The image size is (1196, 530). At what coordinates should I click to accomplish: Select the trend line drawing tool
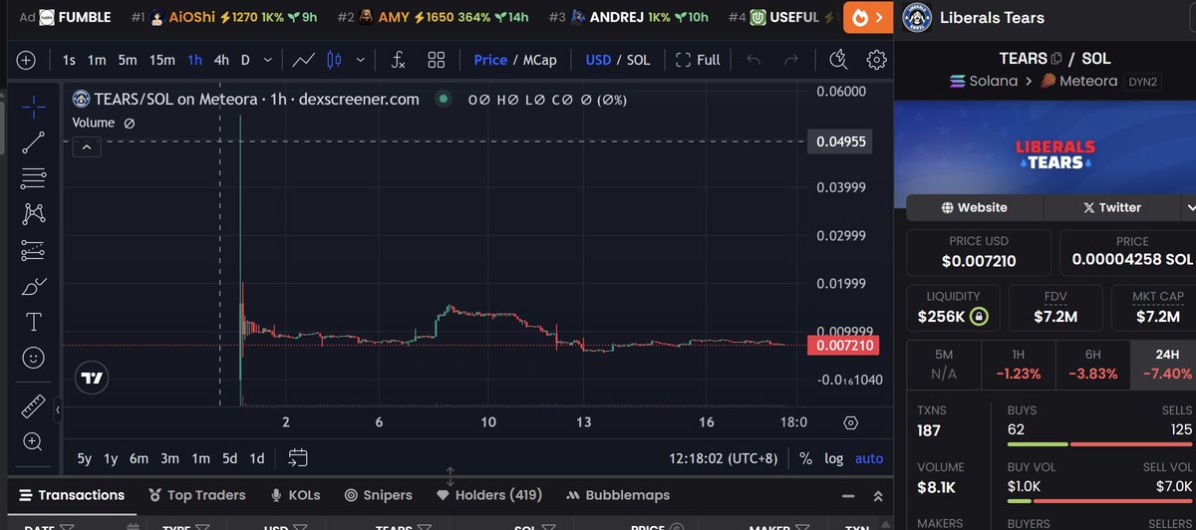pyautogui.click(x=33, y=142)
